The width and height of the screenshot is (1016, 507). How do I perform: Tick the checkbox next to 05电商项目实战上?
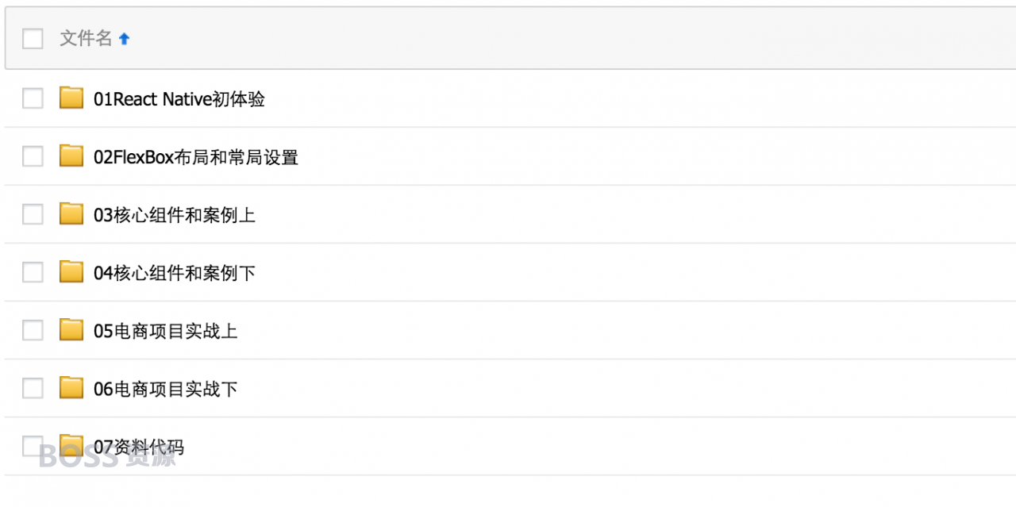pyautogui.click(x=33, y=330)
